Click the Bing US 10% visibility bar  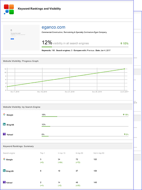point(85,126)
